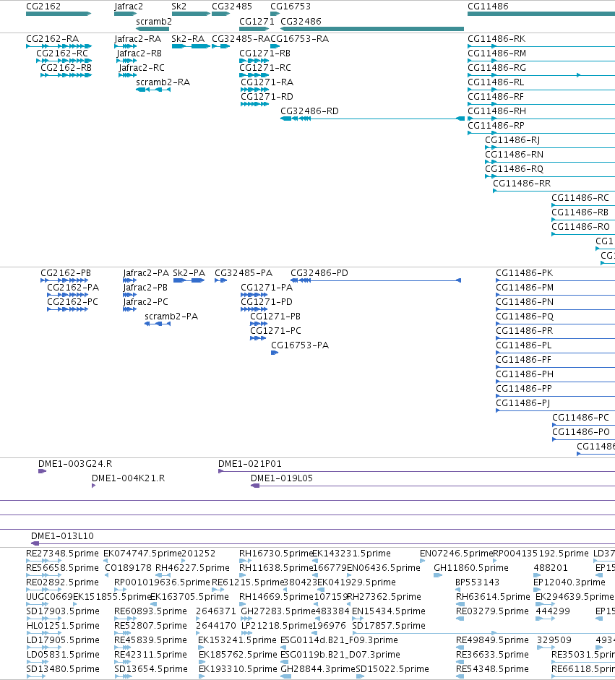Click the scramb2-RA transcript glyph
The width and height of the screenshot is (615, 680).
(153, 90)
